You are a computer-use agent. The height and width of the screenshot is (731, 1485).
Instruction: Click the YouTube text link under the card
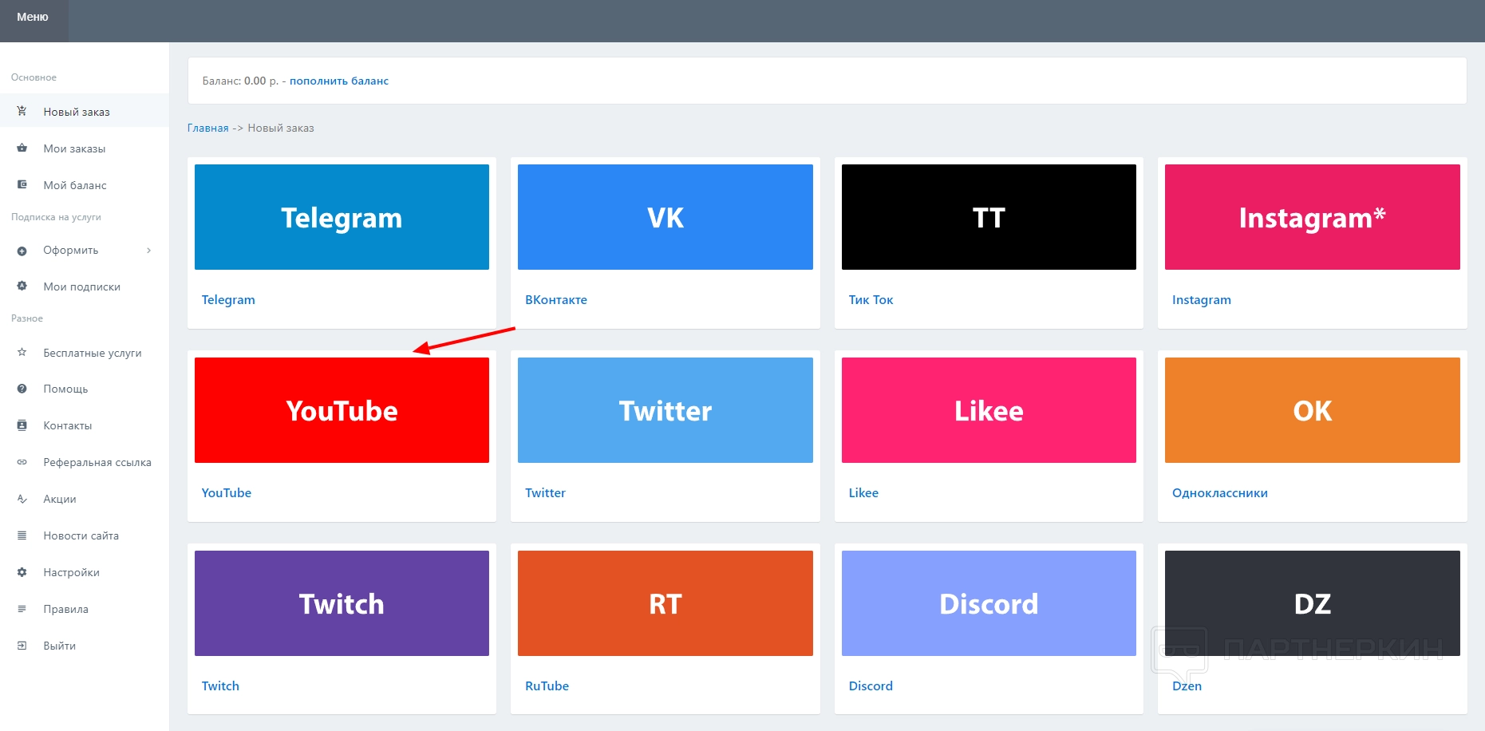(x=227, y=493)
